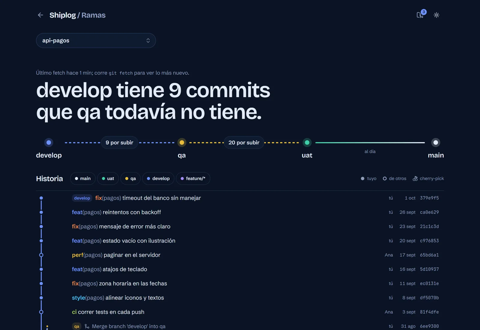The width and height of the screenshot is (480, 330).
Task: Open the branches notification icon with badge 3
Action: point(421,14)
